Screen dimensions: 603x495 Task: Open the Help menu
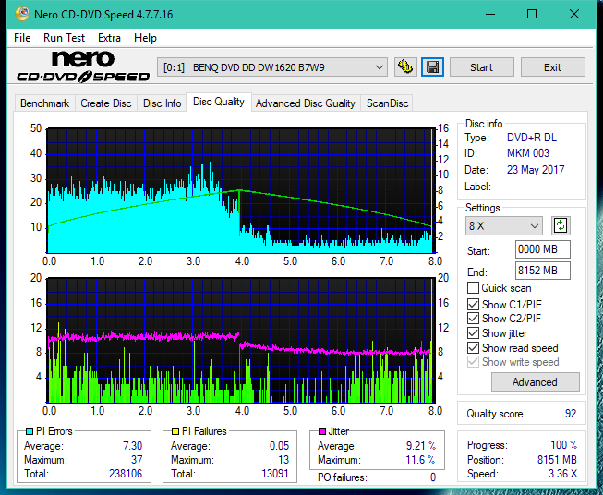(x=145, y=38)
